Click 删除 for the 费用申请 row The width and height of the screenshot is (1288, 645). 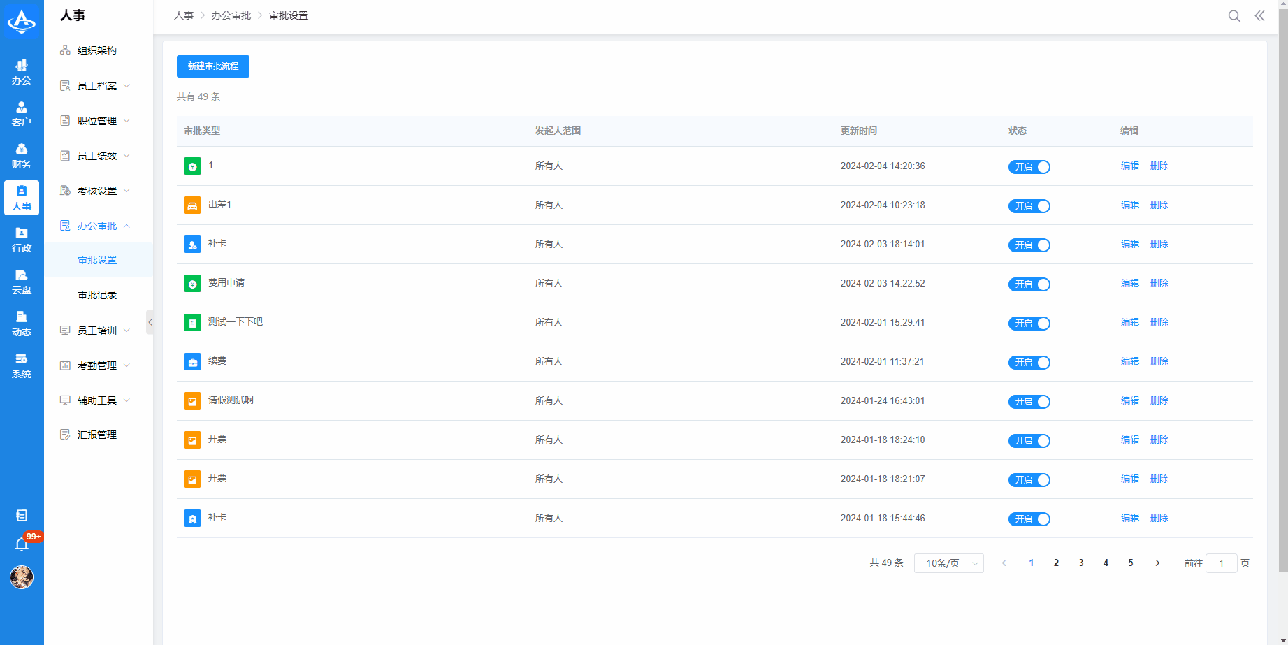pyautogui.click(x=1159, y=284)
